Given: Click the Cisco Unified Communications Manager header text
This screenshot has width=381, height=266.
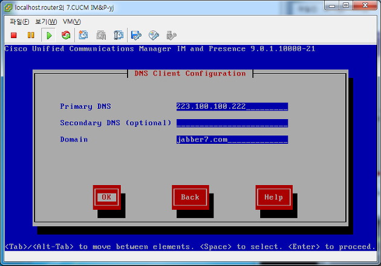Looking at the screenshot, I should [x=160, y=49].
